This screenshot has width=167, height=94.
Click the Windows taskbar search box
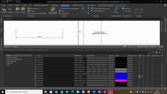pos(24,92)
